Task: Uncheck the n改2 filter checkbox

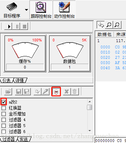Action: [x=4, y=102]
